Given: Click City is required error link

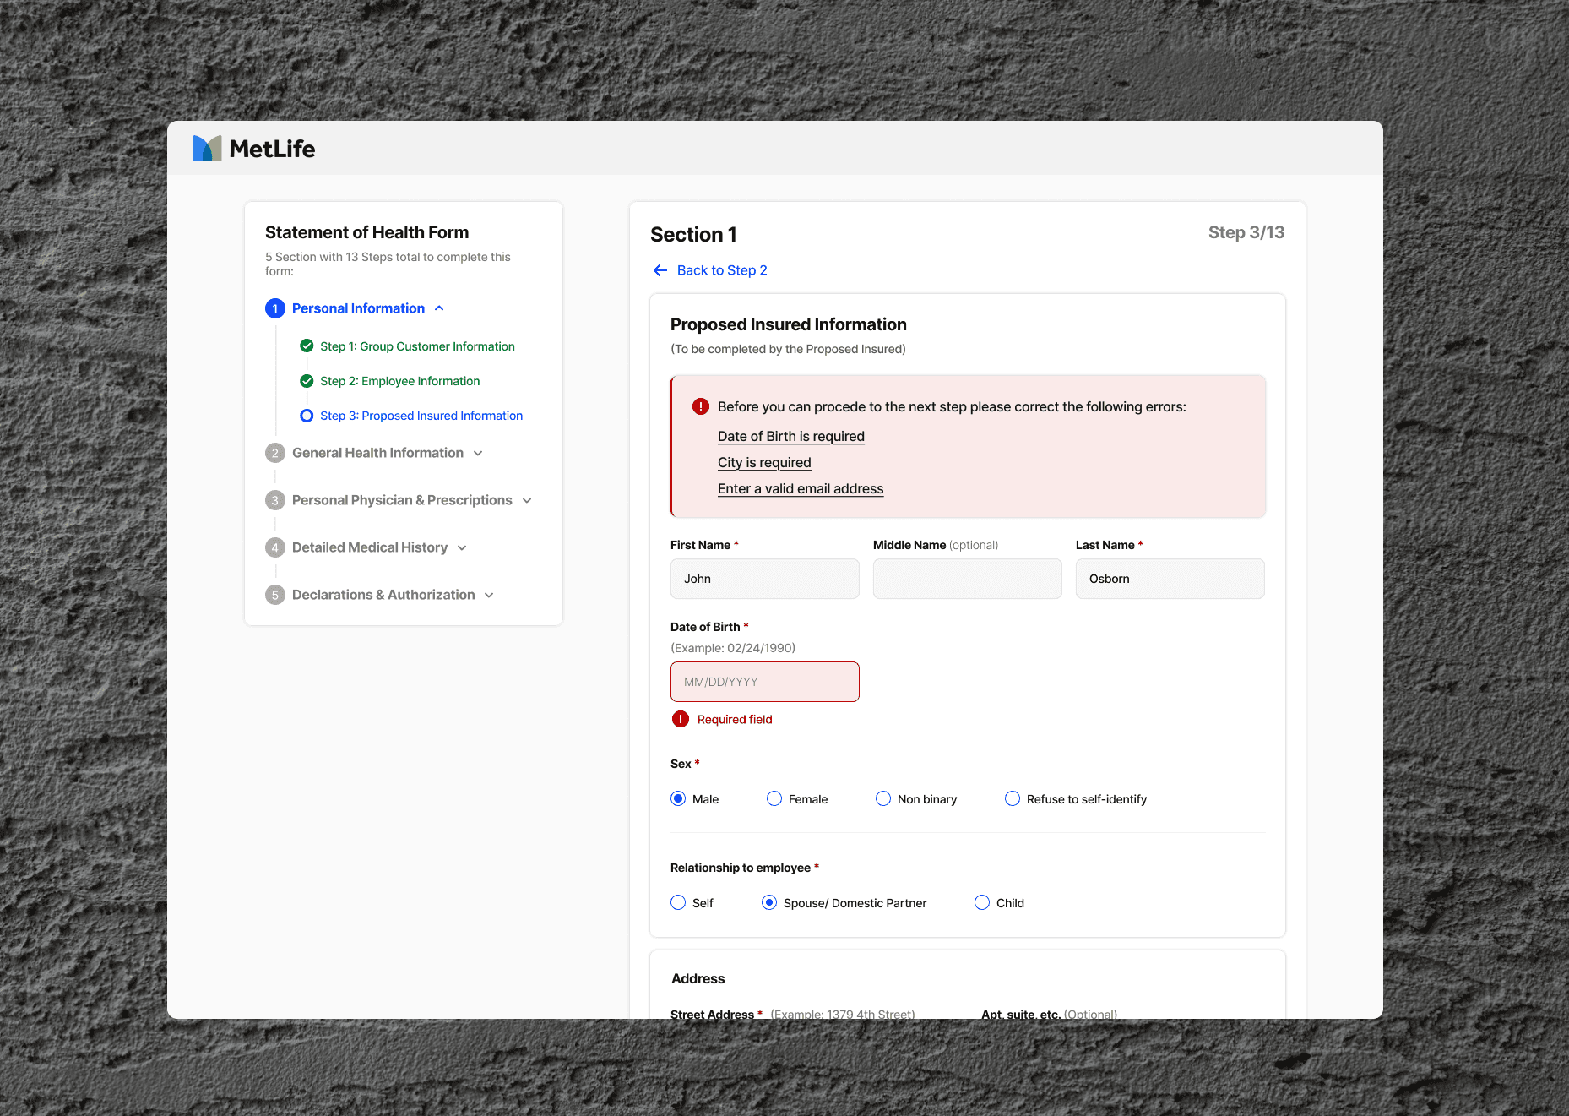Looking at the screenshot, I should tap(764, 462).
